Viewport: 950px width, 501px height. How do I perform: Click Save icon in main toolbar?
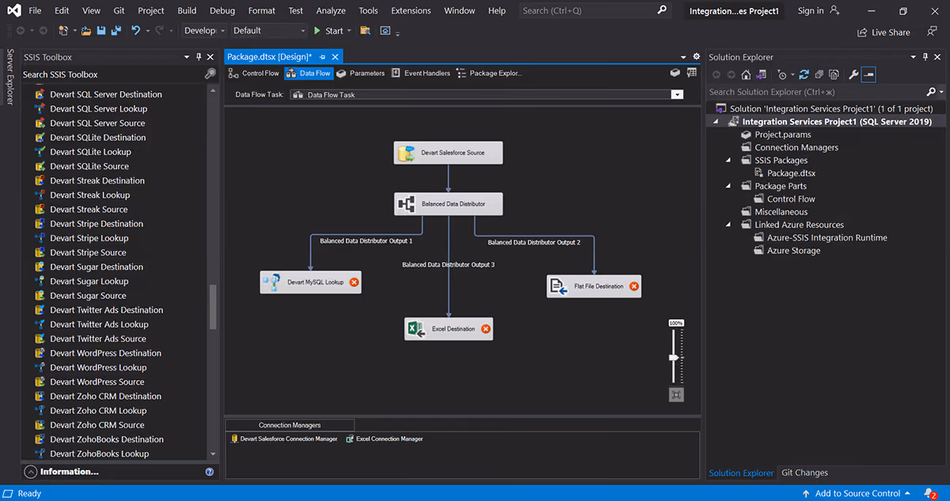101,31
